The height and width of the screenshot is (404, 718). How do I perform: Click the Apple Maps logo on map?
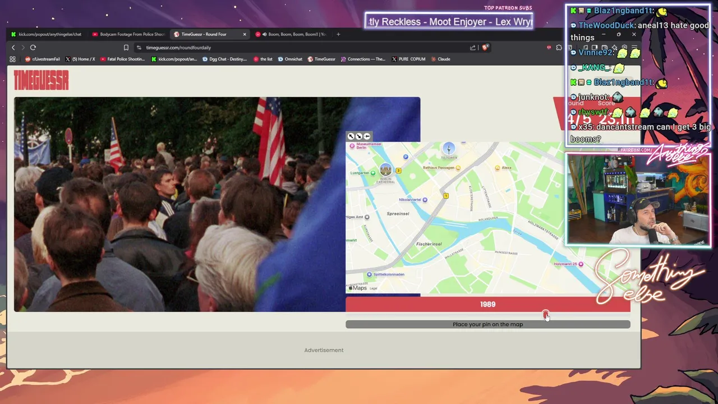pyautogui.click(x=357, y=288)
